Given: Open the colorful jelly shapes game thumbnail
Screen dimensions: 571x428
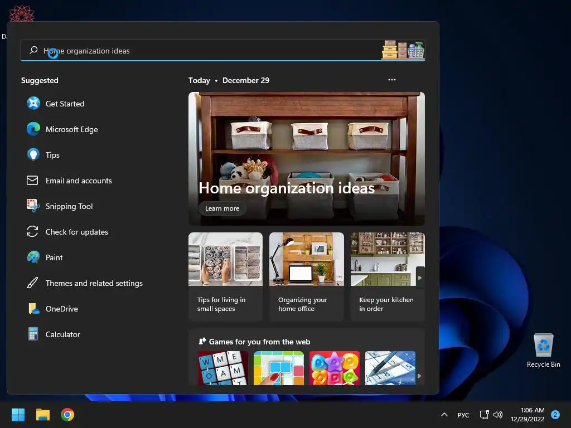Looking at the screenshot, I should click(335, 368).
